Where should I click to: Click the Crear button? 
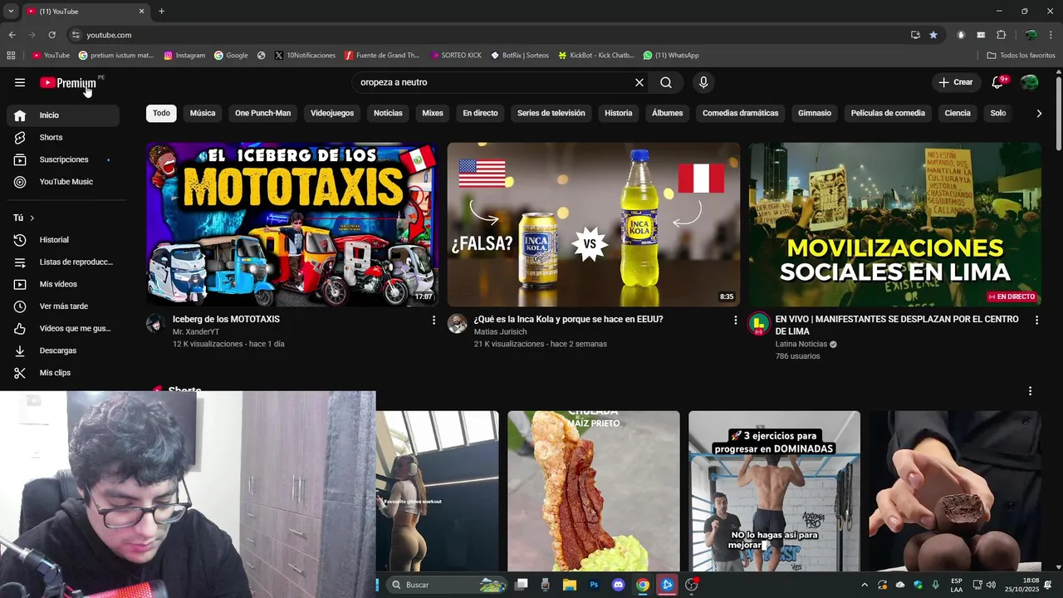(956, 82)
